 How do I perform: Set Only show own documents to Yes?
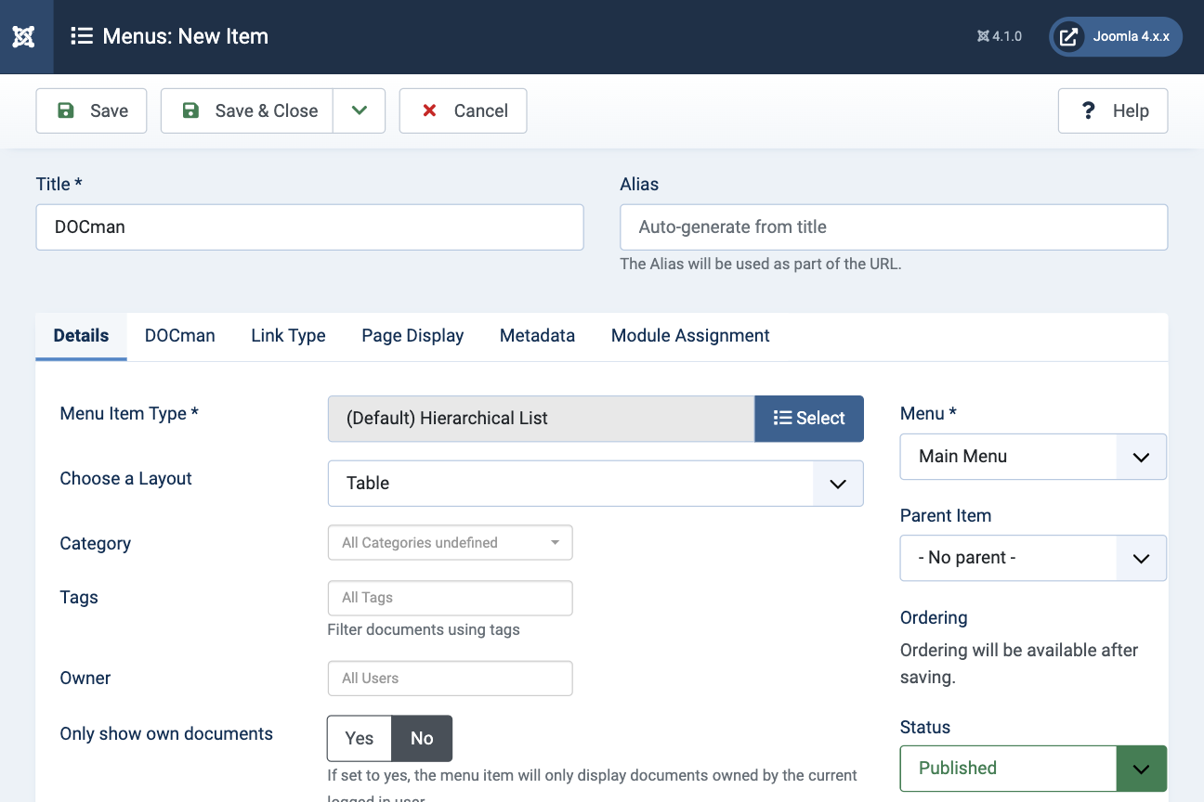tap(360, 738)
